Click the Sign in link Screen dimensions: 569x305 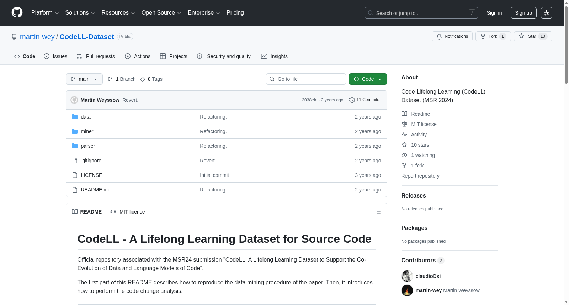tap(494, 13)
